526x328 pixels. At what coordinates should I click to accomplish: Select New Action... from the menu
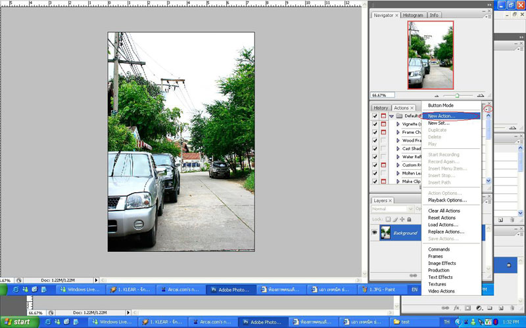tap(451, 116)
